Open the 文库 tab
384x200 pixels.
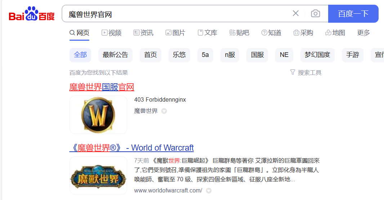point(207,33)
